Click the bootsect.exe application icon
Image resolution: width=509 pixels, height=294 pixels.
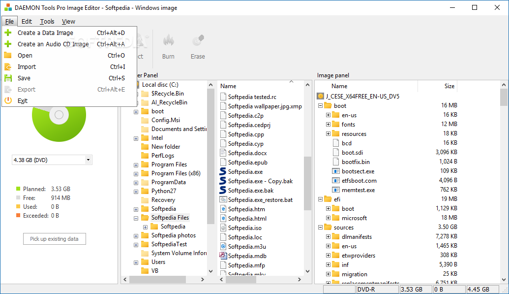(x=336, y=171)
